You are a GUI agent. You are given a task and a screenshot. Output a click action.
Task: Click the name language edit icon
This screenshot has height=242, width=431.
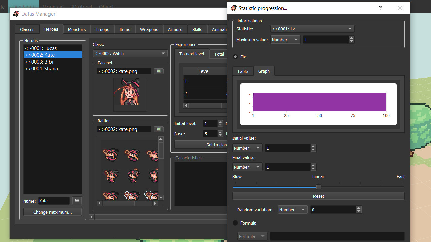pyautogui.click(x=77, y=201)
